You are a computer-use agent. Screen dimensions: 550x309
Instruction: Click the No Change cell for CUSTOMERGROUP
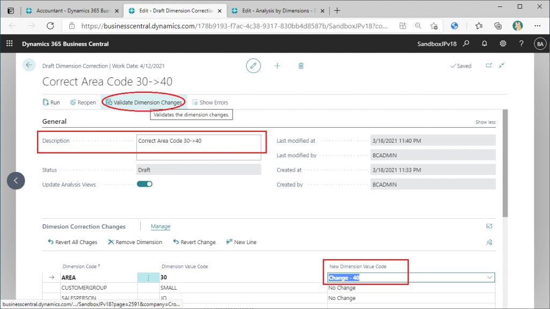tap(411, 288)
